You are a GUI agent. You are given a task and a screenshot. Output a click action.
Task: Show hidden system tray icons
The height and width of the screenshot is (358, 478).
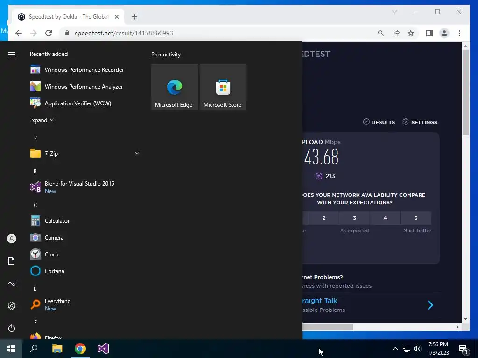point(395,349)
